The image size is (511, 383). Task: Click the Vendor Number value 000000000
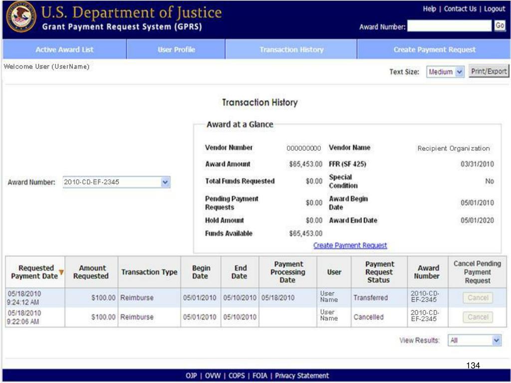(304, 149)
